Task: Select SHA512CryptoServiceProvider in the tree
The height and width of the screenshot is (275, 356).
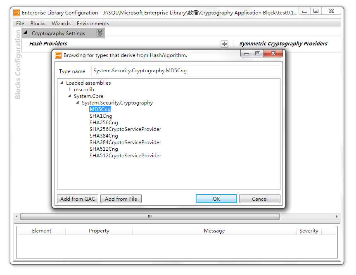Action: pos(125,155)
